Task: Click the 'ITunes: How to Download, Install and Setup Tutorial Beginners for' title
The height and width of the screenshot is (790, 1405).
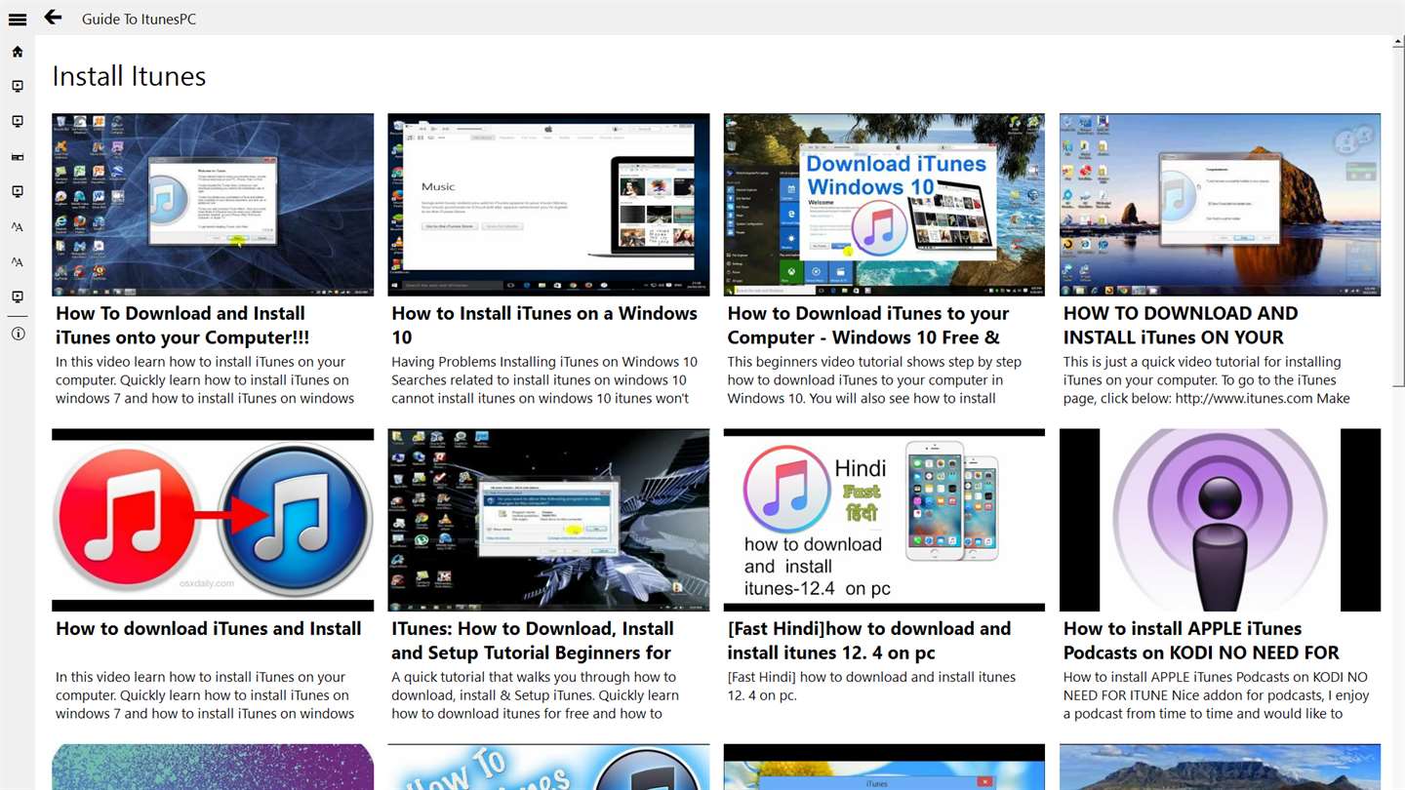Action: (x=533, y=641)
